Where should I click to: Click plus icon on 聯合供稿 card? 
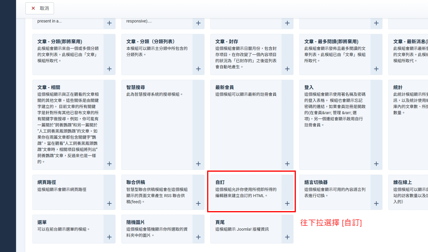coord(198,204)
